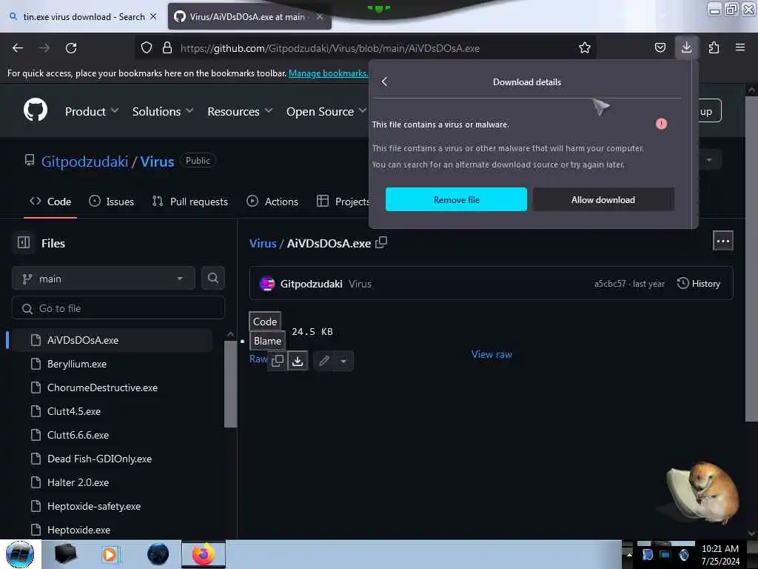The width and height of the screenshot is (758, 569).
Task: Open the Extensions puzzle icon
Action: 714,48
